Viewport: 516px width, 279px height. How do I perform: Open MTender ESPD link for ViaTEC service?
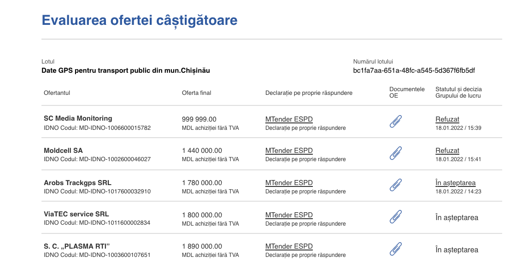pyautogui.click(x=289, y=215)
